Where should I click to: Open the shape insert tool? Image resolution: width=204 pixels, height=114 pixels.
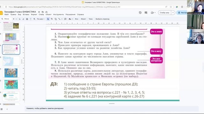coord(55,19)
